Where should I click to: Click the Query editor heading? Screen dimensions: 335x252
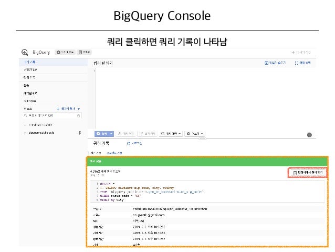pyautogui.click(x=103, y=63)
